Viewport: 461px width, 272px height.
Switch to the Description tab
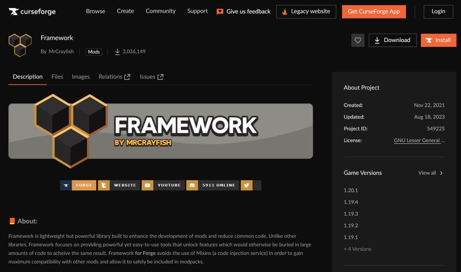[x=27, y=77]
